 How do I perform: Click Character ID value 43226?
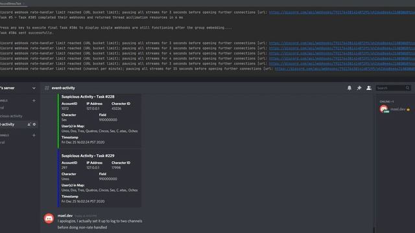coord(116,109)
